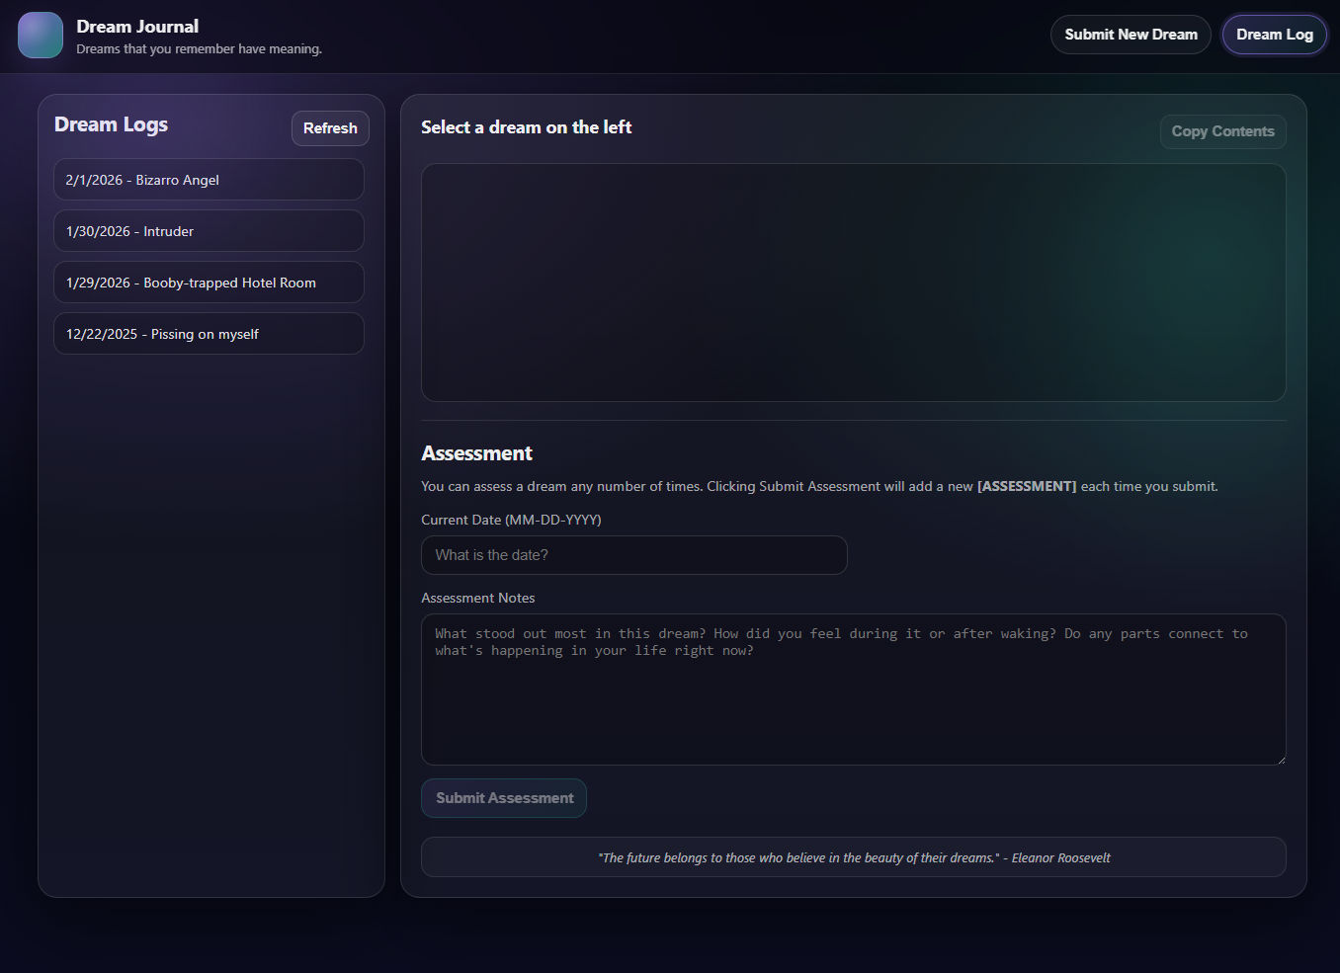Open the Intruder dream from 1/30/2026
The height and width of the screenshot is (973, 1340).
pyautogui.click(x=209, y=231)
